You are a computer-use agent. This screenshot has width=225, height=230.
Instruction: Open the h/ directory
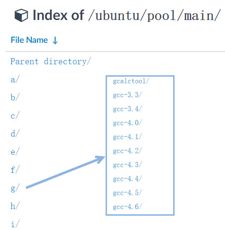15,206
